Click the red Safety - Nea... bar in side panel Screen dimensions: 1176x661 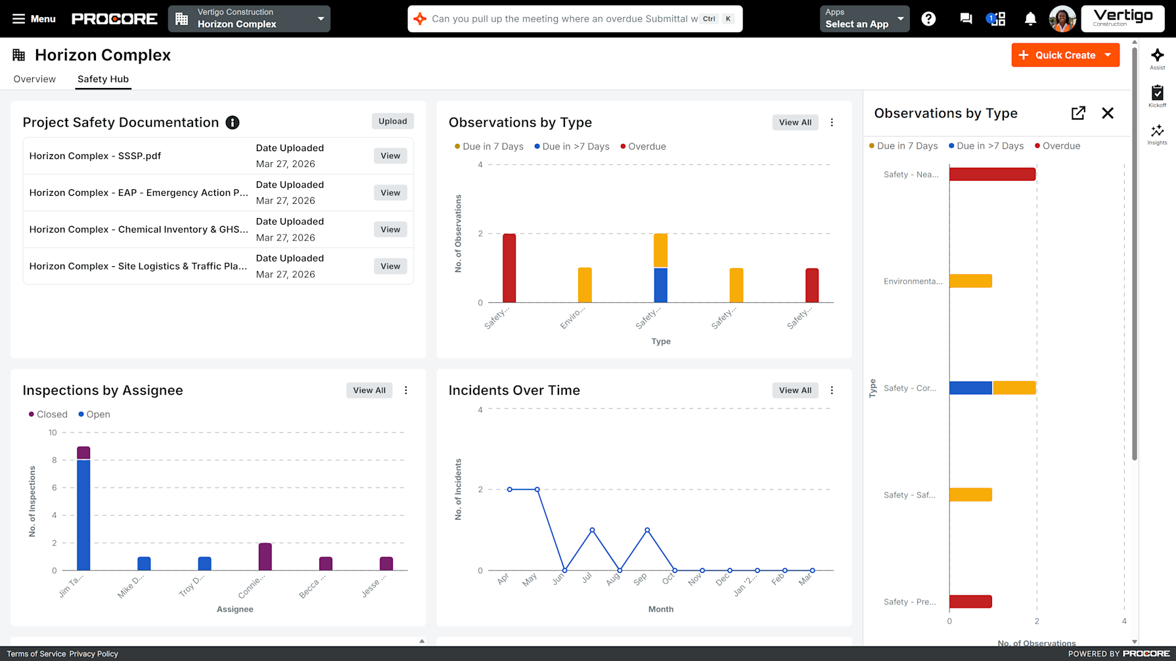click(992, 174)
